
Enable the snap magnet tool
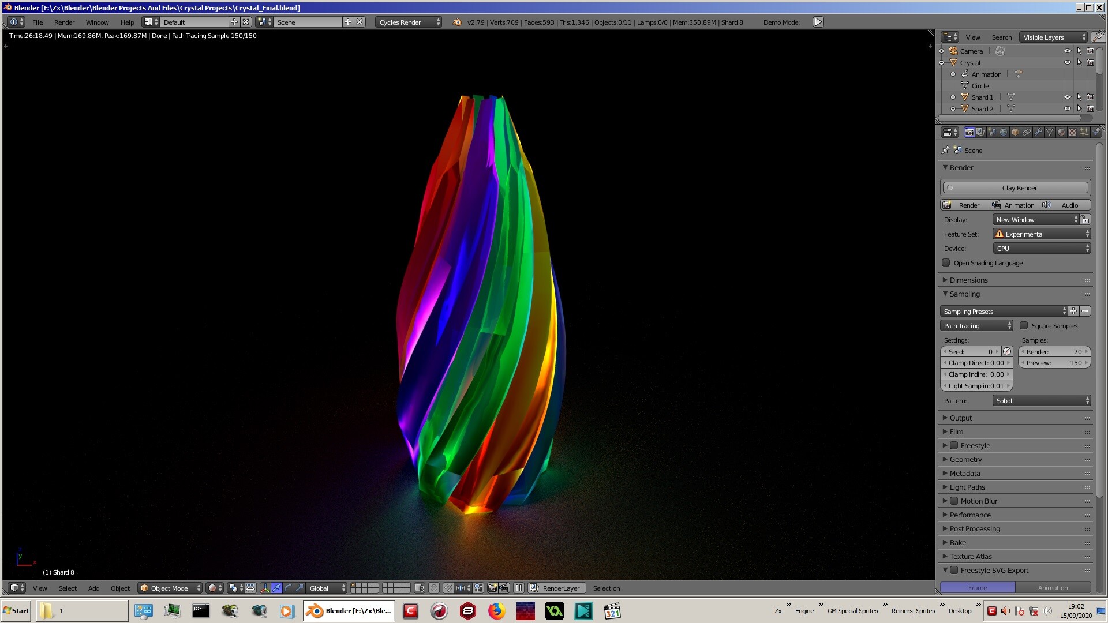coord(448,588)
